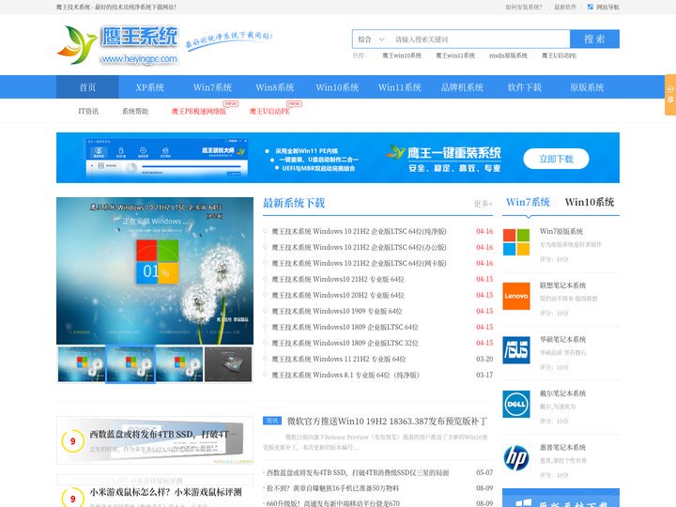Screen dimensions: 676x507
Task: Switch to the Win7系统 sidebar tab
Action: (528, 202)
